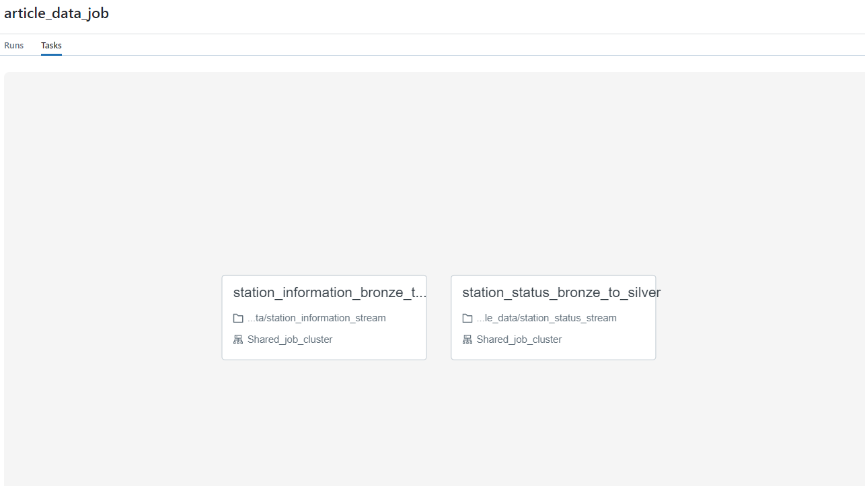Click Shared_job_cluster label in station_information card
This screenshot has height=486, width=865.
click(x=290, y=339)
